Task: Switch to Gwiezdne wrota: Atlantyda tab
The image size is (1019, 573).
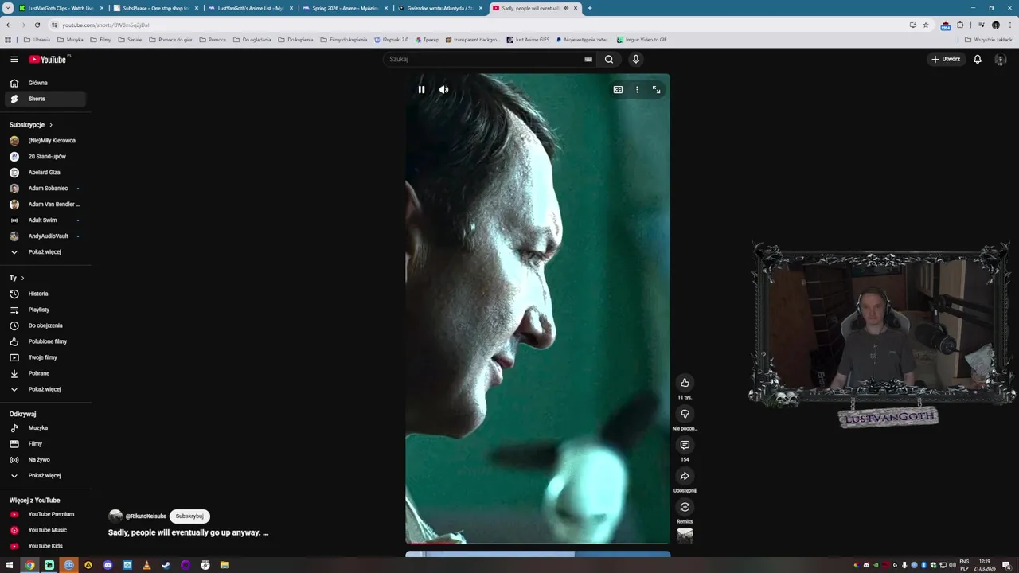Action: click(439, 8)
